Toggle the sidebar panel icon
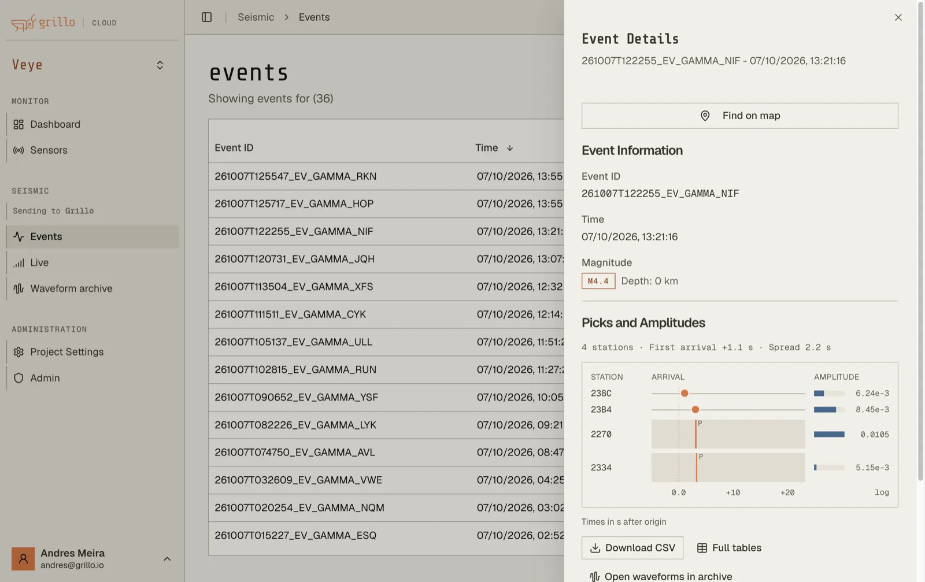The height and width of the screenshot is (582, 925). (206, 17)
